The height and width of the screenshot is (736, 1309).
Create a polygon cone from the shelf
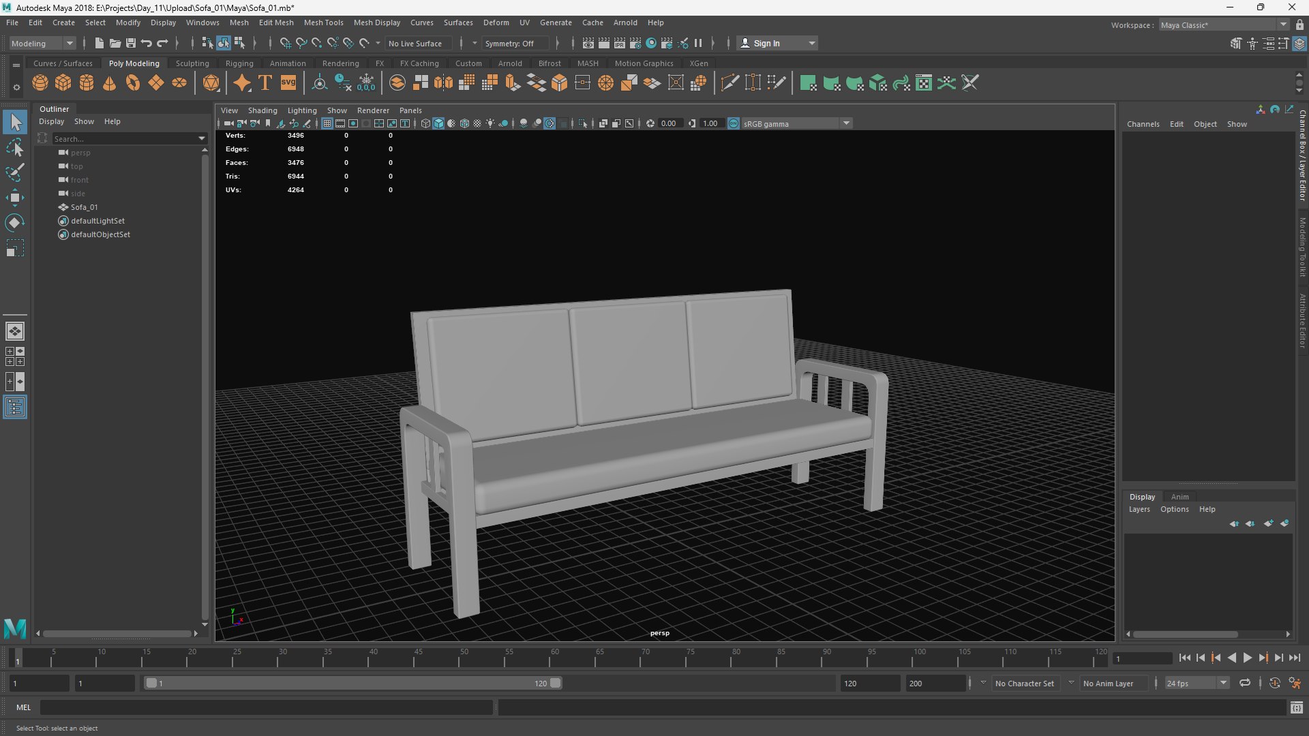coord(110,83)
